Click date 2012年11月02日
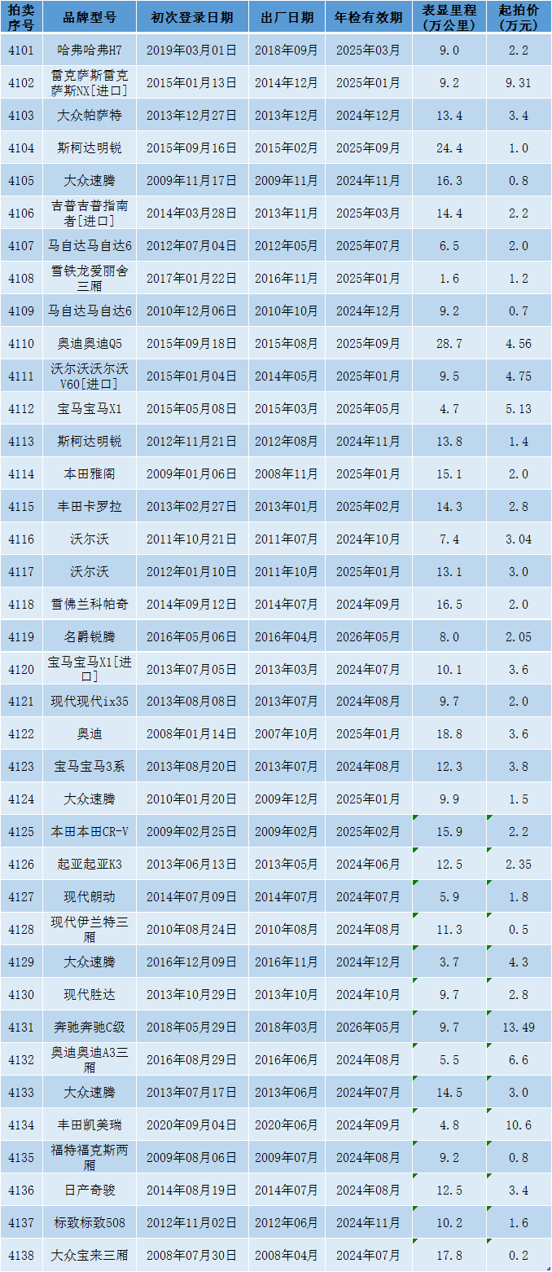Viewport: 552px width, 1272px height. 191,1223
